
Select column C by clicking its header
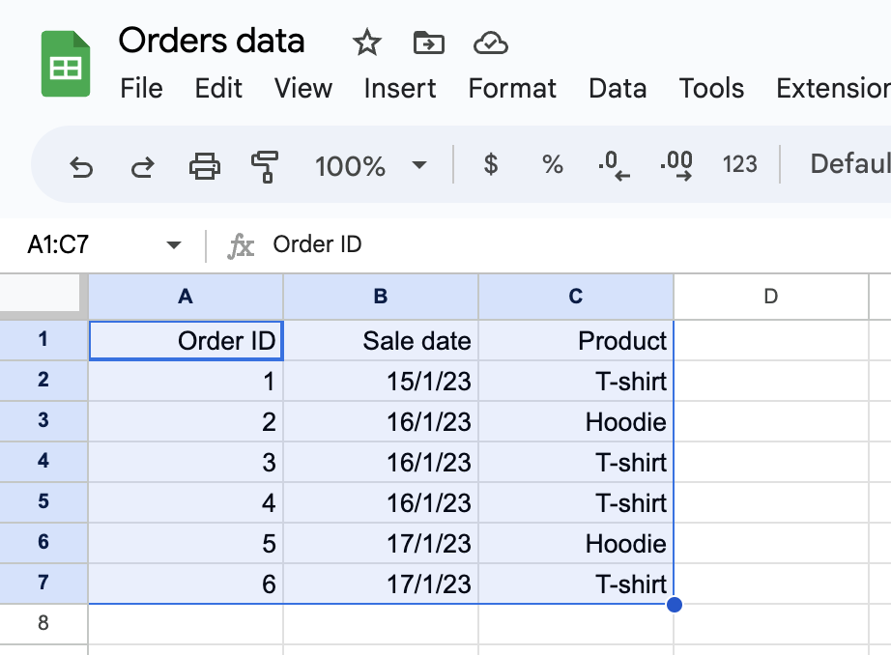(574, 297)
